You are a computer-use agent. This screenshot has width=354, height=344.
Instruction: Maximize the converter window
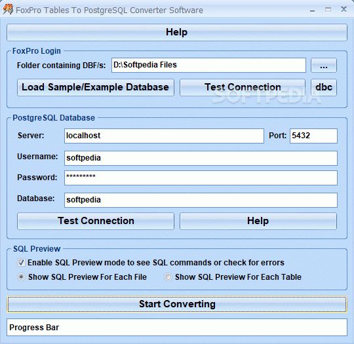coord(328,9)
